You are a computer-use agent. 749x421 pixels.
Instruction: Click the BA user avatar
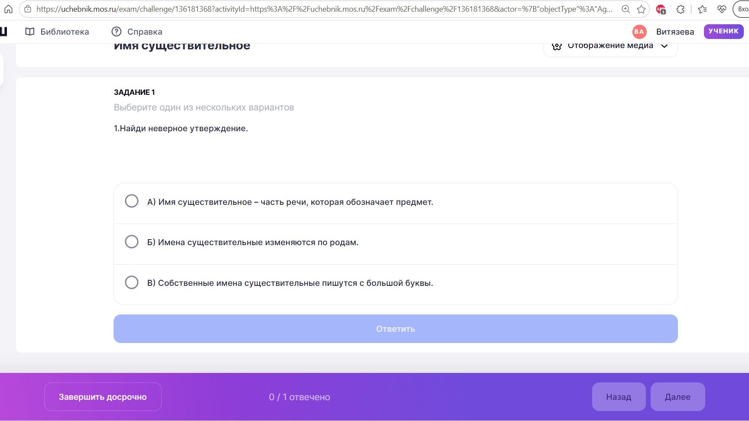[639, 32]
